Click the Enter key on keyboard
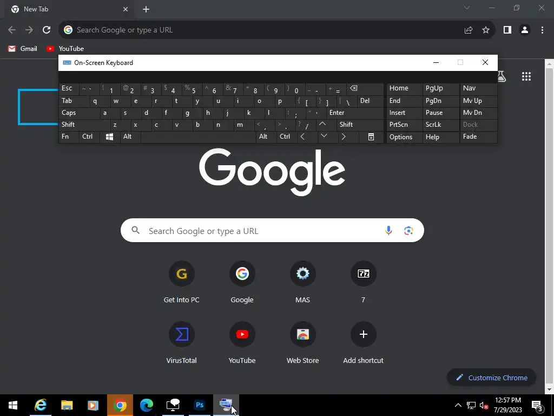 (x=355, y=113)
